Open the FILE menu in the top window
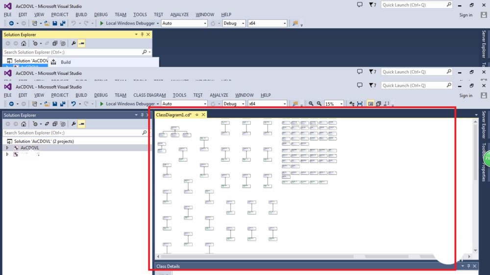 (7, 15)
